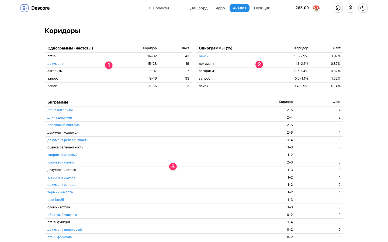Select the Анализ tab
Screen dimensions: 388x242
(240, 8)
